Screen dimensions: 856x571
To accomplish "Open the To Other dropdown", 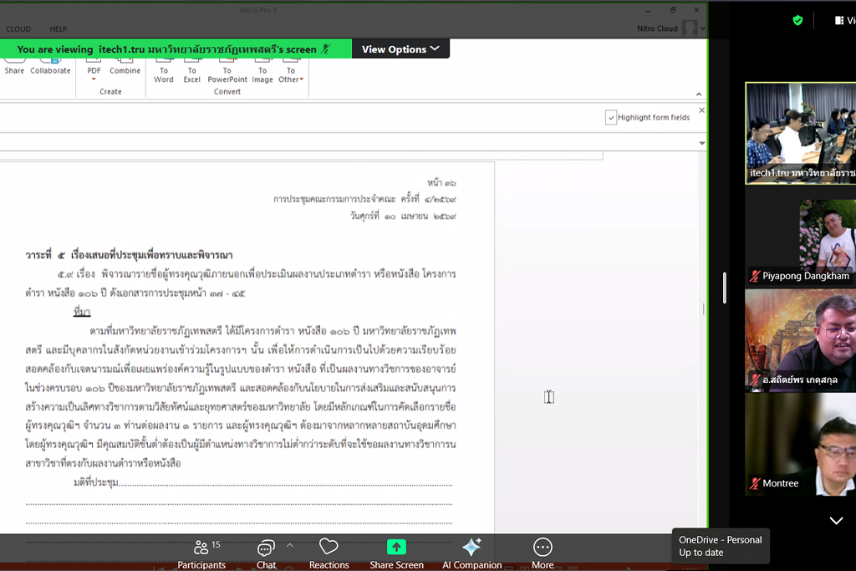I will point(290,75).
